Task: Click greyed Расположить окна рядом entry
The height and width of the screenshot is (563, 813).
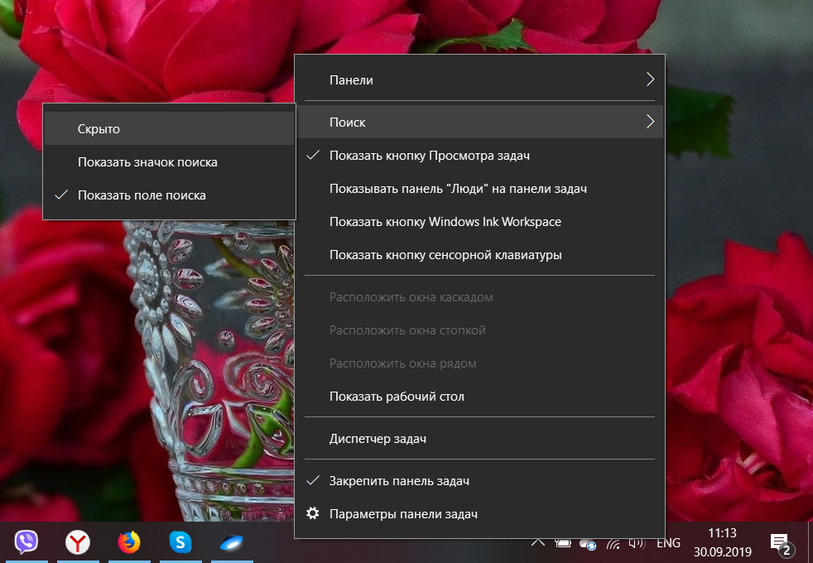Action: point(479,363)
